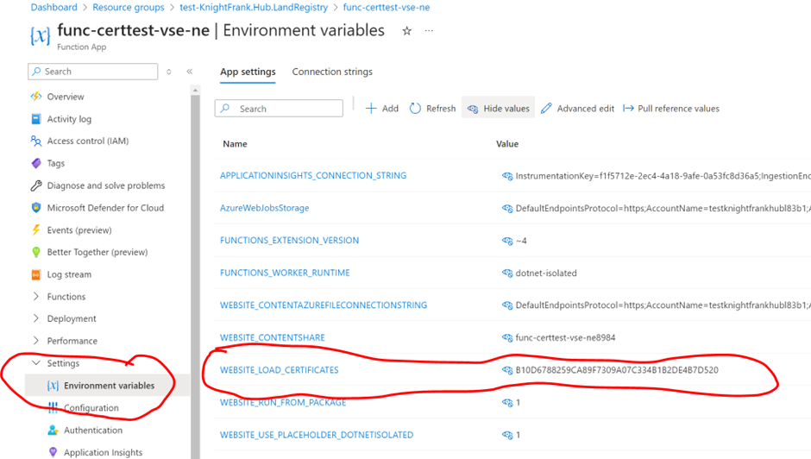Click the Authentication user icon
Image resolution: width=811 pixels, height=459 pixels.
[x=53, y=430]
